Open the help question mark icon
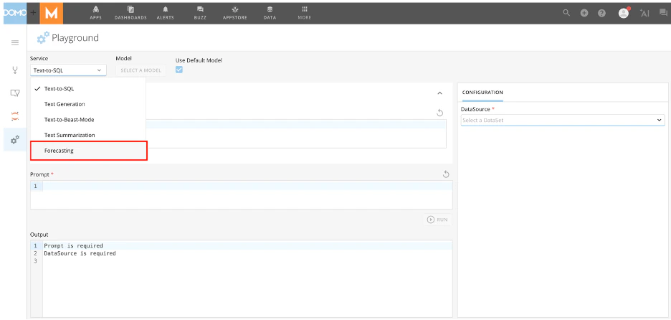This screenshot has height=320, width=671. point(601,14)
